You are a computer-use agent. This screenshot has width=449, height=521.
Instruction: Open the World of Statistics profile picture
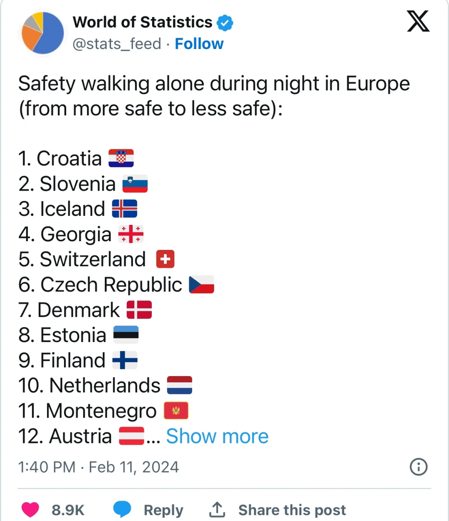[42, 33]
